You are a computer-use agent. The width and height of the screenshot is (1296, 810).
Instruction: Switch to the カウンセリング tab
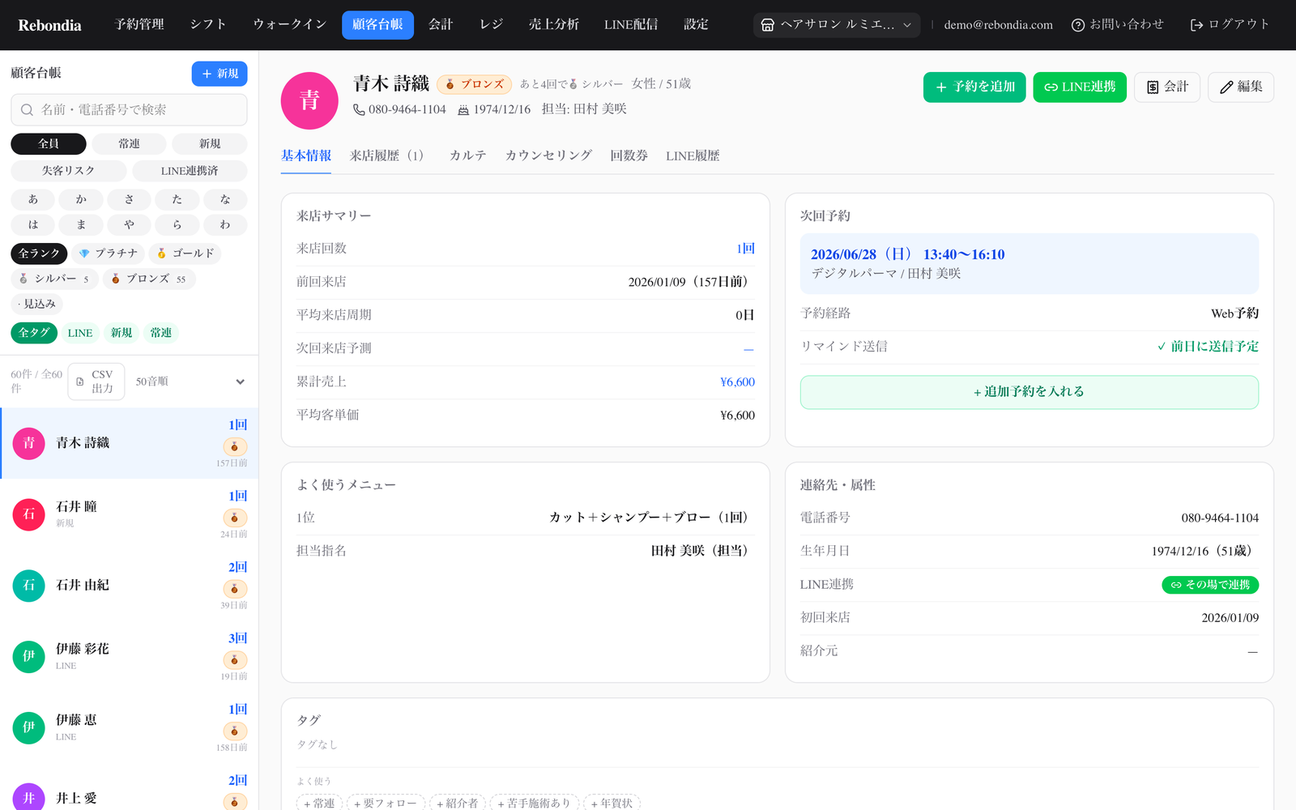[x=548, y=156]
